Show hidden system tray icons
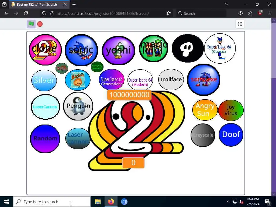276x207 pixels. click(228, 202)
